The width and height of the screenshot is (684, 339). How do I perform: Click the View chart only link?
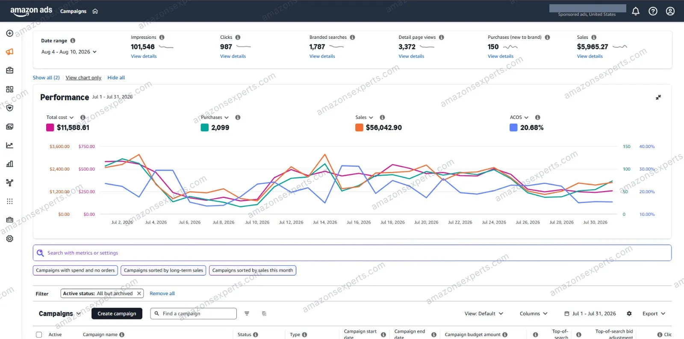[83, 78]
